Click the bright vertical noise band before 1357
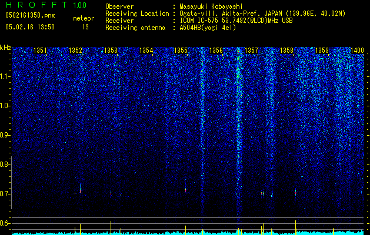This screenshot has width=370, height=235. click(x=239, y=132)
